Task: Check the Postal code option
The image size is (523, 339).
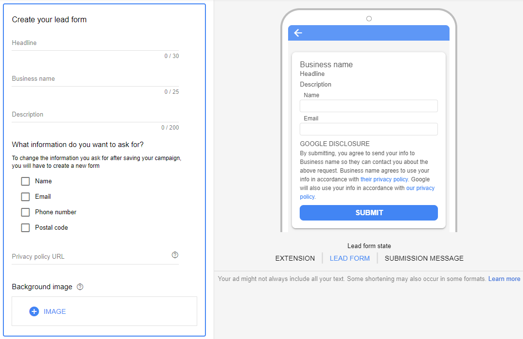Action: (x=25, y=227)
